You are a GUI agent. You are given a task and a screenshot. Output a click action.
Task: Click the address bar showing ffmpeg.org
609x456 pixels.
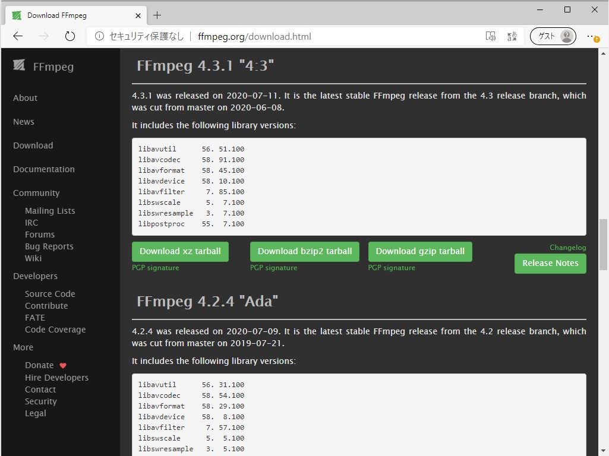254,36
